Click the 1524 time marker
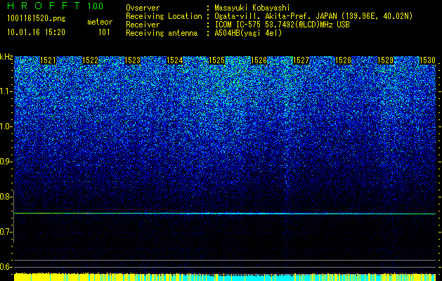The height and width of the screenshot is (281, 442). click(175, 60)
